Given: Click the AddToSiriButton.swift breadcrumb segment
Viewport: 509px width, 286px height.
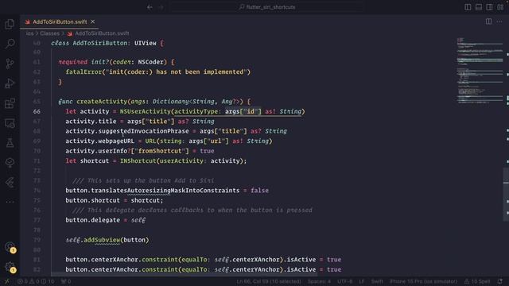Looking at the screenshot, I should (x=98, y=33).
